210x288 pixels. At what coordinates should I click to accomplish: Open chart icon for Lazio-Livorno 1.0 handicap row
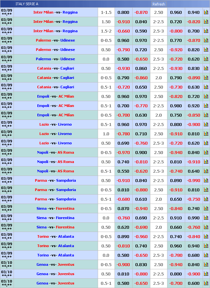tap(206, 134)
